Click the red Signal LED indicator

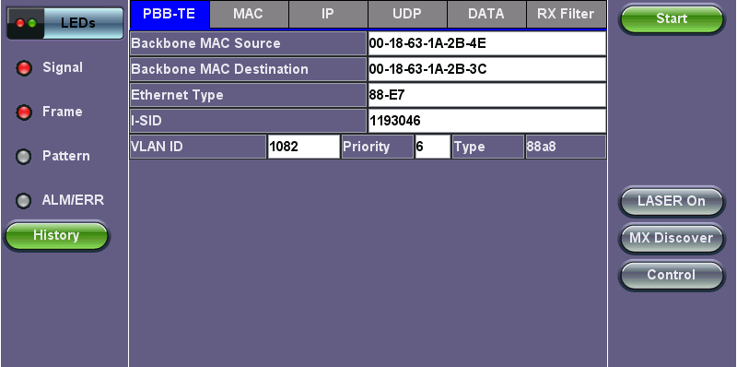click(24, 68)
